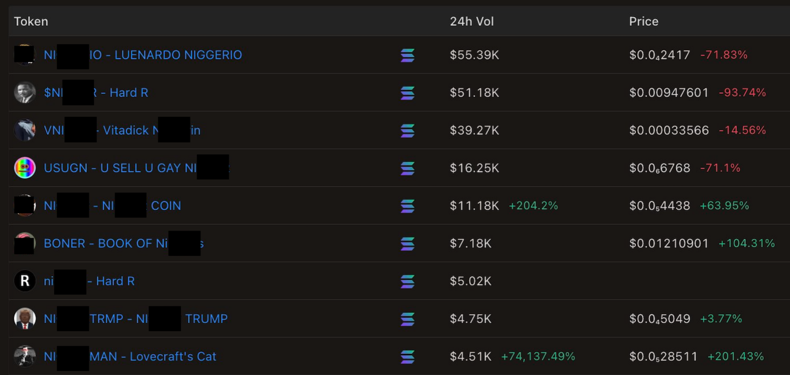The image size is (790, 375).
Task: Sort by the 24h Vol column header
Action: coord(472,21)
